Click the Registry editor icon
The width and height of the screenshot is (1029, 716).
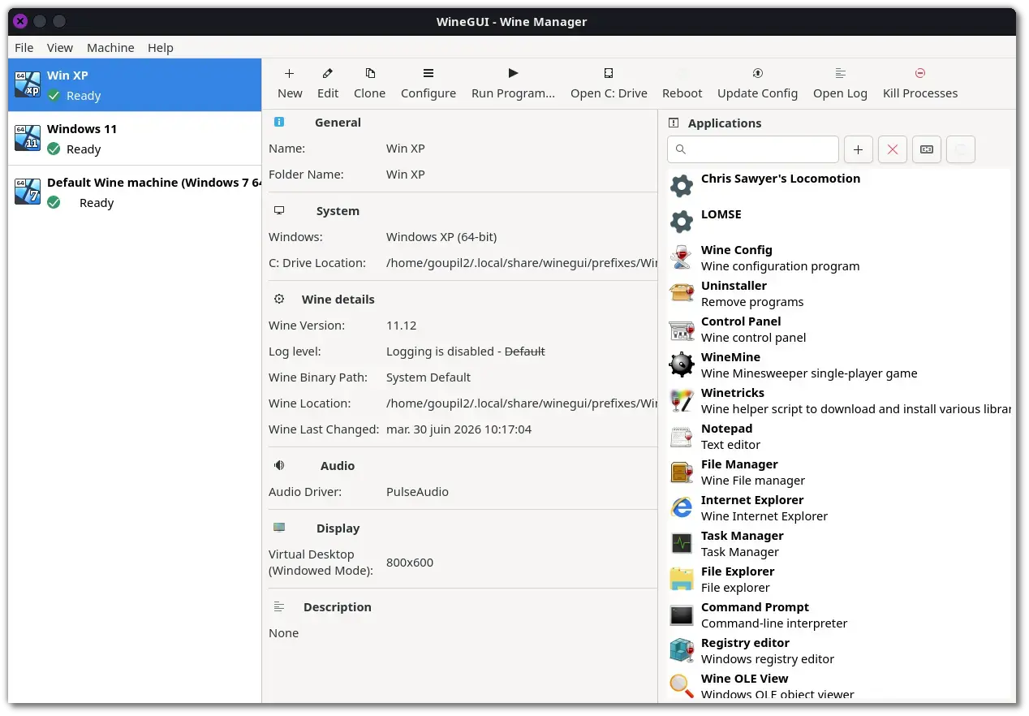682,650
